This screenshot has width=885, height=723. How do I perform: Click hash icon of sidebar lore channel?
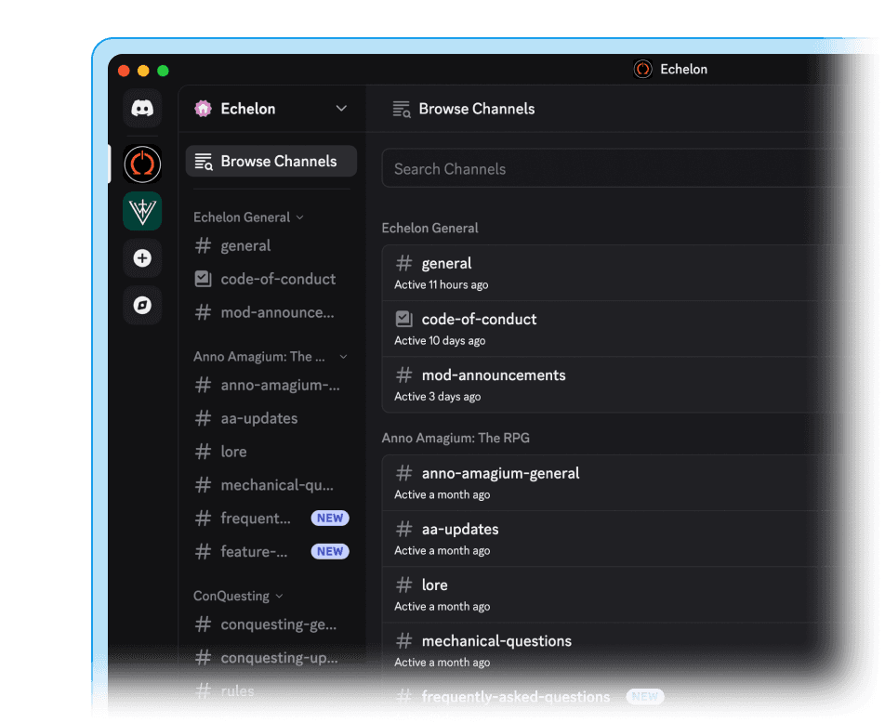click(x=203, y=452)
